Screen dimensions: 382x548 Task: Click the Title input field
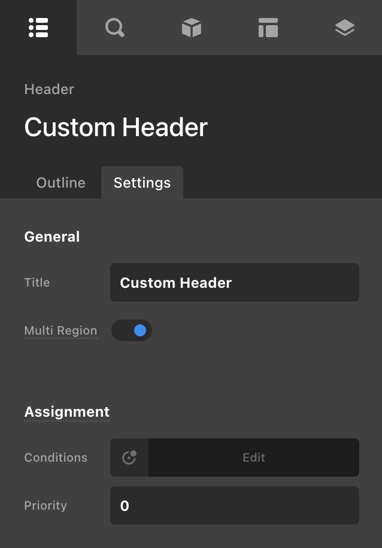(234, 282)
